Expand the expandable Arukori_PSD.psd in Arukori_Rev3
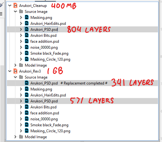Screen dimensions: 162x142 click(21, 101)
